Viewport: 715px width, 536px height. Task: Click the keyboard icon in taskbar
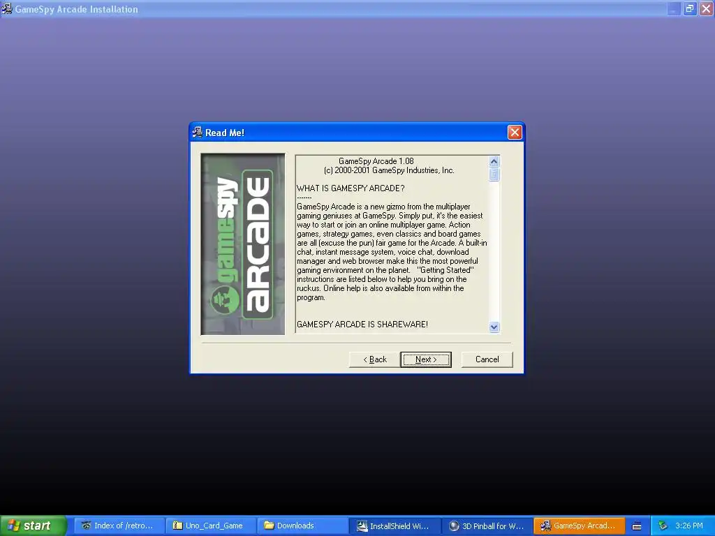click(x=637, y=526)
